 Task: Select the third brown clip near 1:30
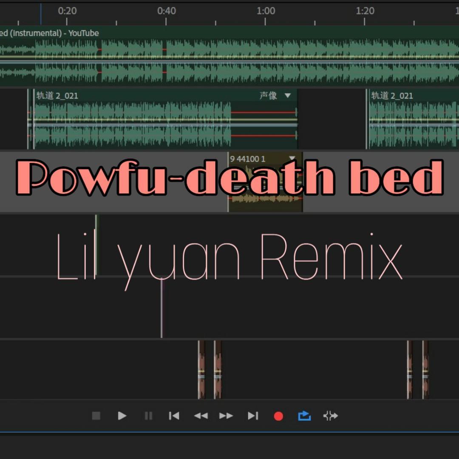pos(410,369)
